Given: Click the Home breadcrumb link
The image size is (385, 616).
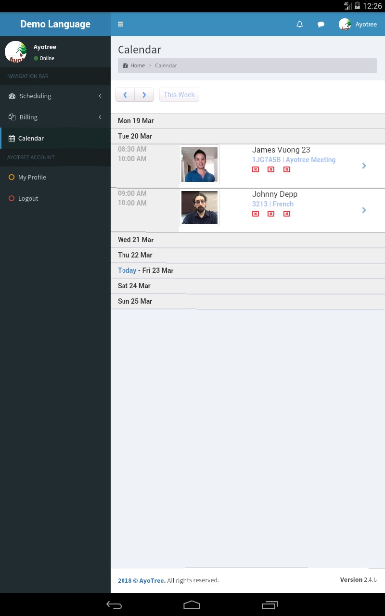Looking at the screenshot, I should (137, 65).
